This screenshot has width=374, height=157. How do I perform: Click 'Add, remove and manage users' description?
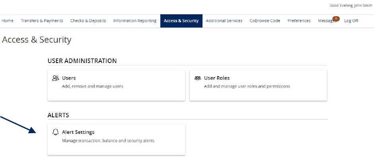[93, 86]
